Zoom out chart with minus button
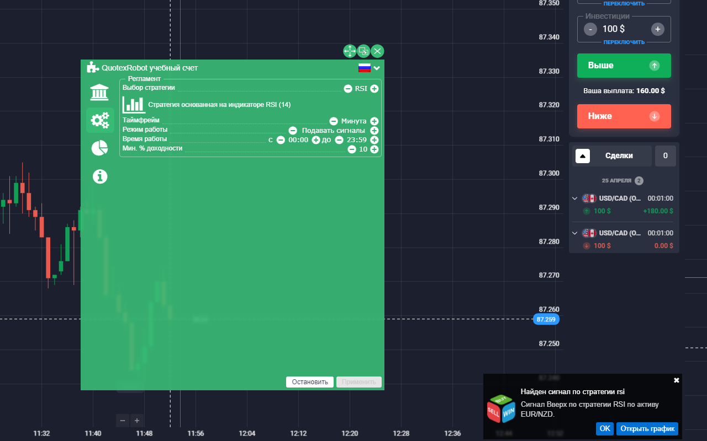The image size is (707, 441). tap(123, 421)
